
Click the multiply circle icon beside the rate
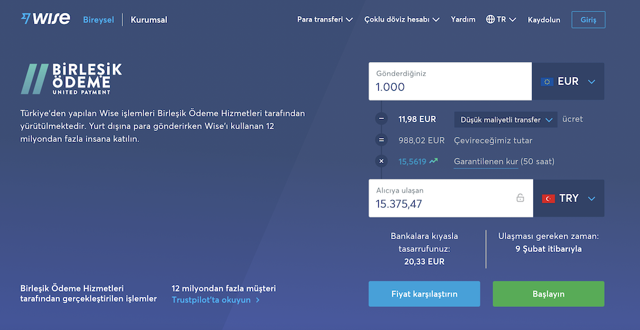381,161
